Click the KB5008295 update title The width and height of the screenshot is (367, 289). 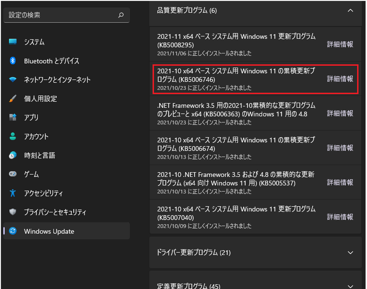[236, 41]
